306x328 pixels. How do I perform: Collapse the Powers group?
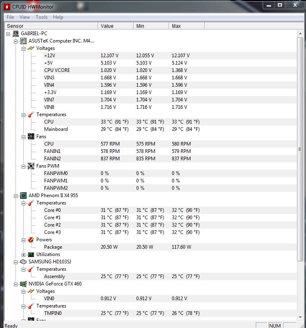point(23,240)
